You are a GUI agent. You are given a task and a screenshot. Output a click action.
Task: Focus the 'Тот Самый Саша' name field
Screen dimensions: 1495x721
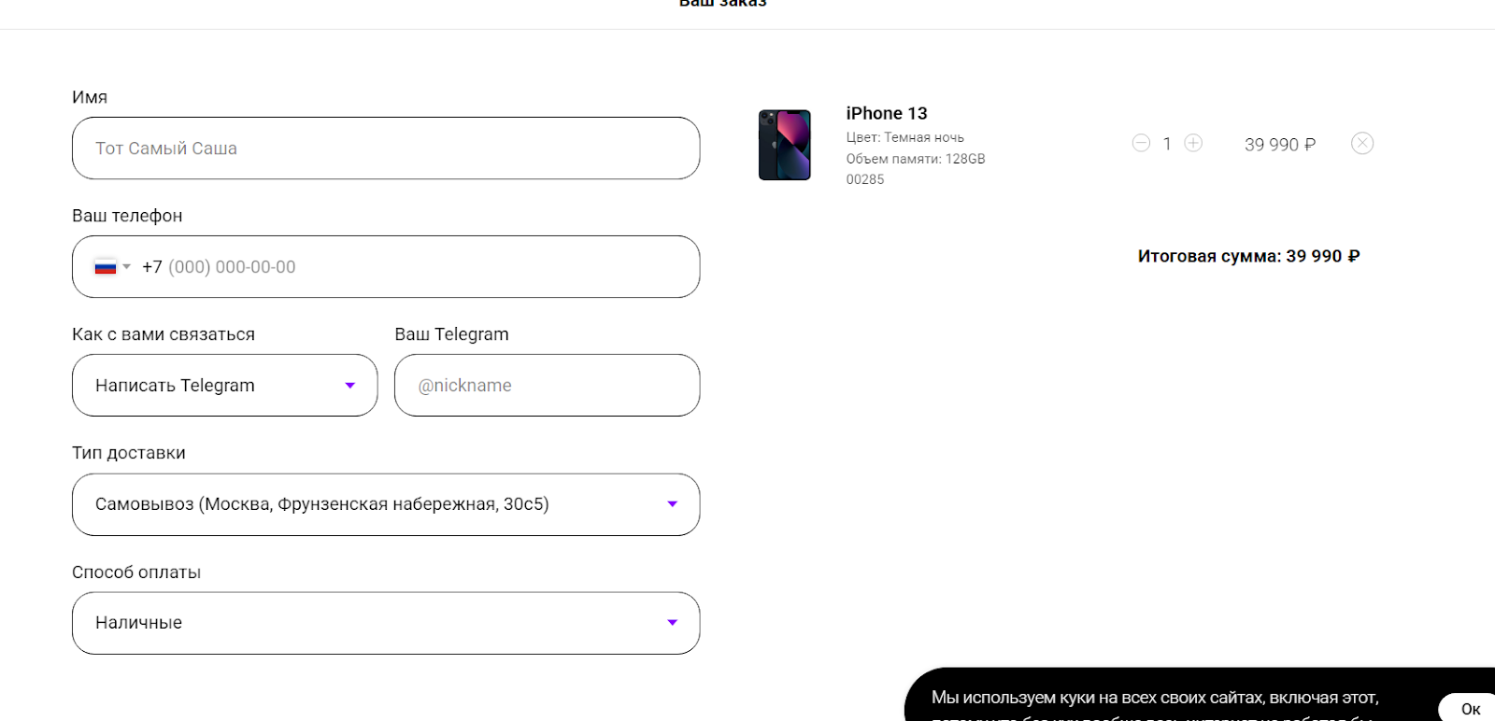coord(385,148)
